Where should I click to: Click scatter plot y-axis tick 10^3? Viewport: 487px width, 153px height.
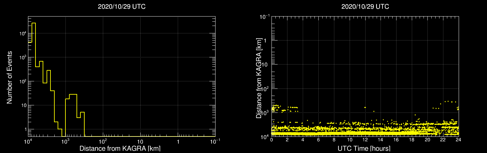(265, 112)
